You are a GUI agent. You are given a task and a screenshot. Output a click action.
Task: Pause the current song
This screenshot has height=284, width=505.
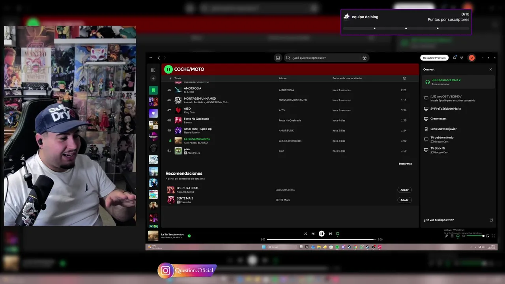[x=322, y=234]
